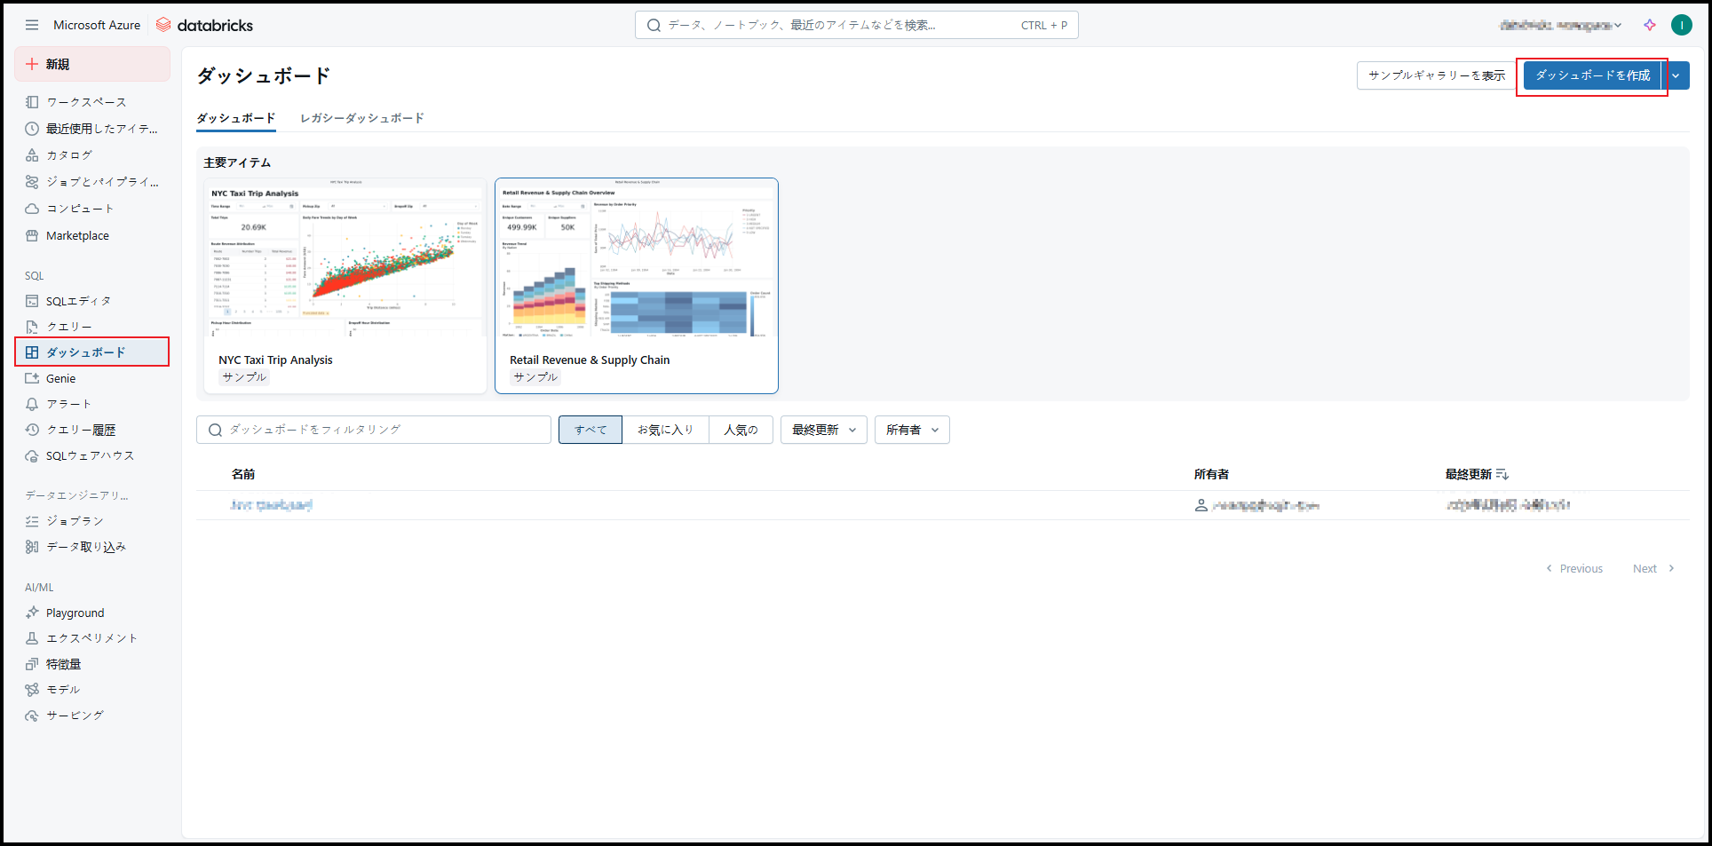The width and height of the screenshot is (1712, 846).
Task: Switch to the レガシーダッシュボード tab
Action: tap(362, 118)
